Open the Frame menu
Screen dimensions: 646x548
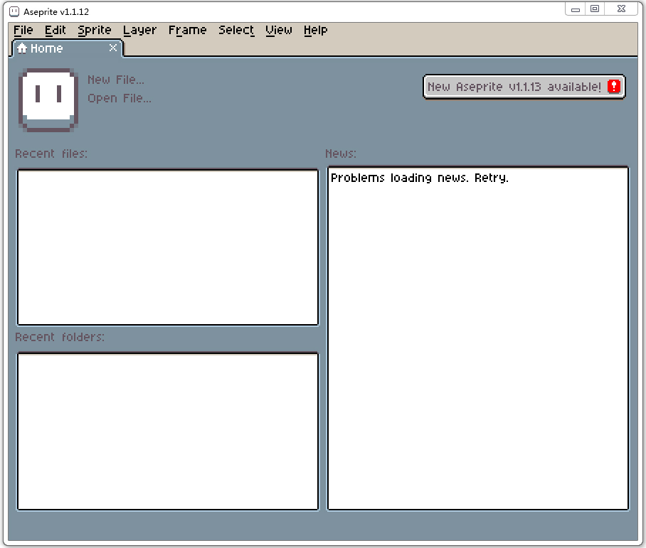click(x=186, y=30)
